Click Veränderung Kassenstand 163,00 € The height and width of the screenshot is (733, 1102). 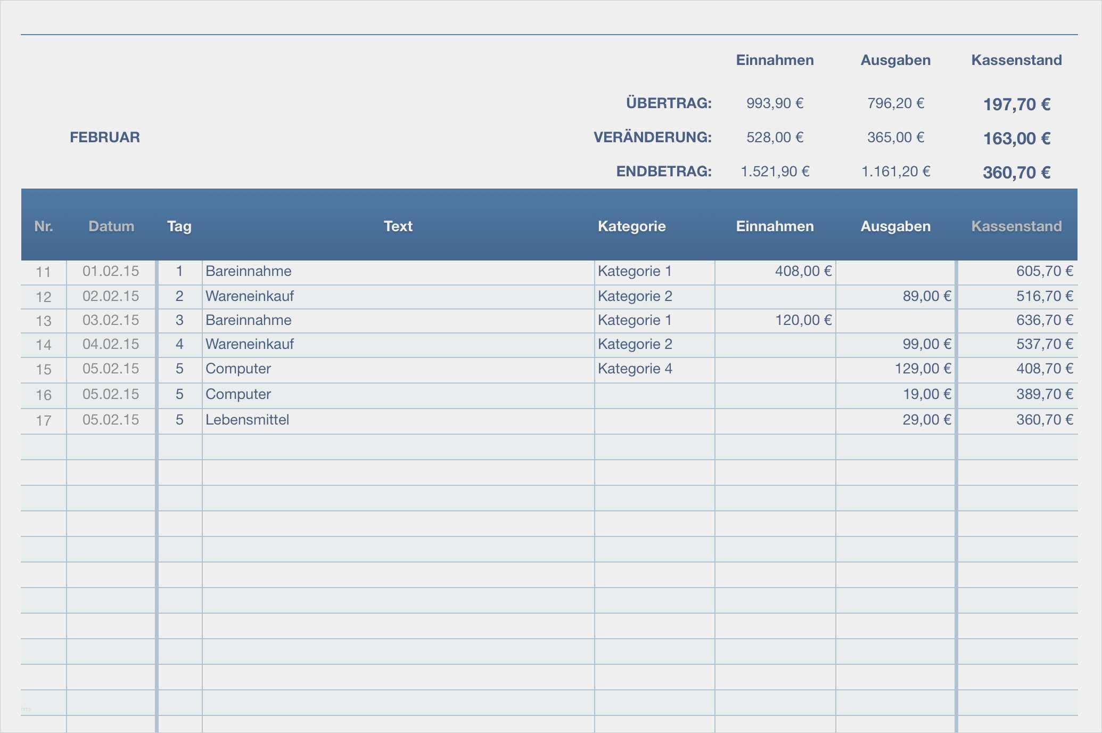pyautogui.click(x=1016, y=139)
